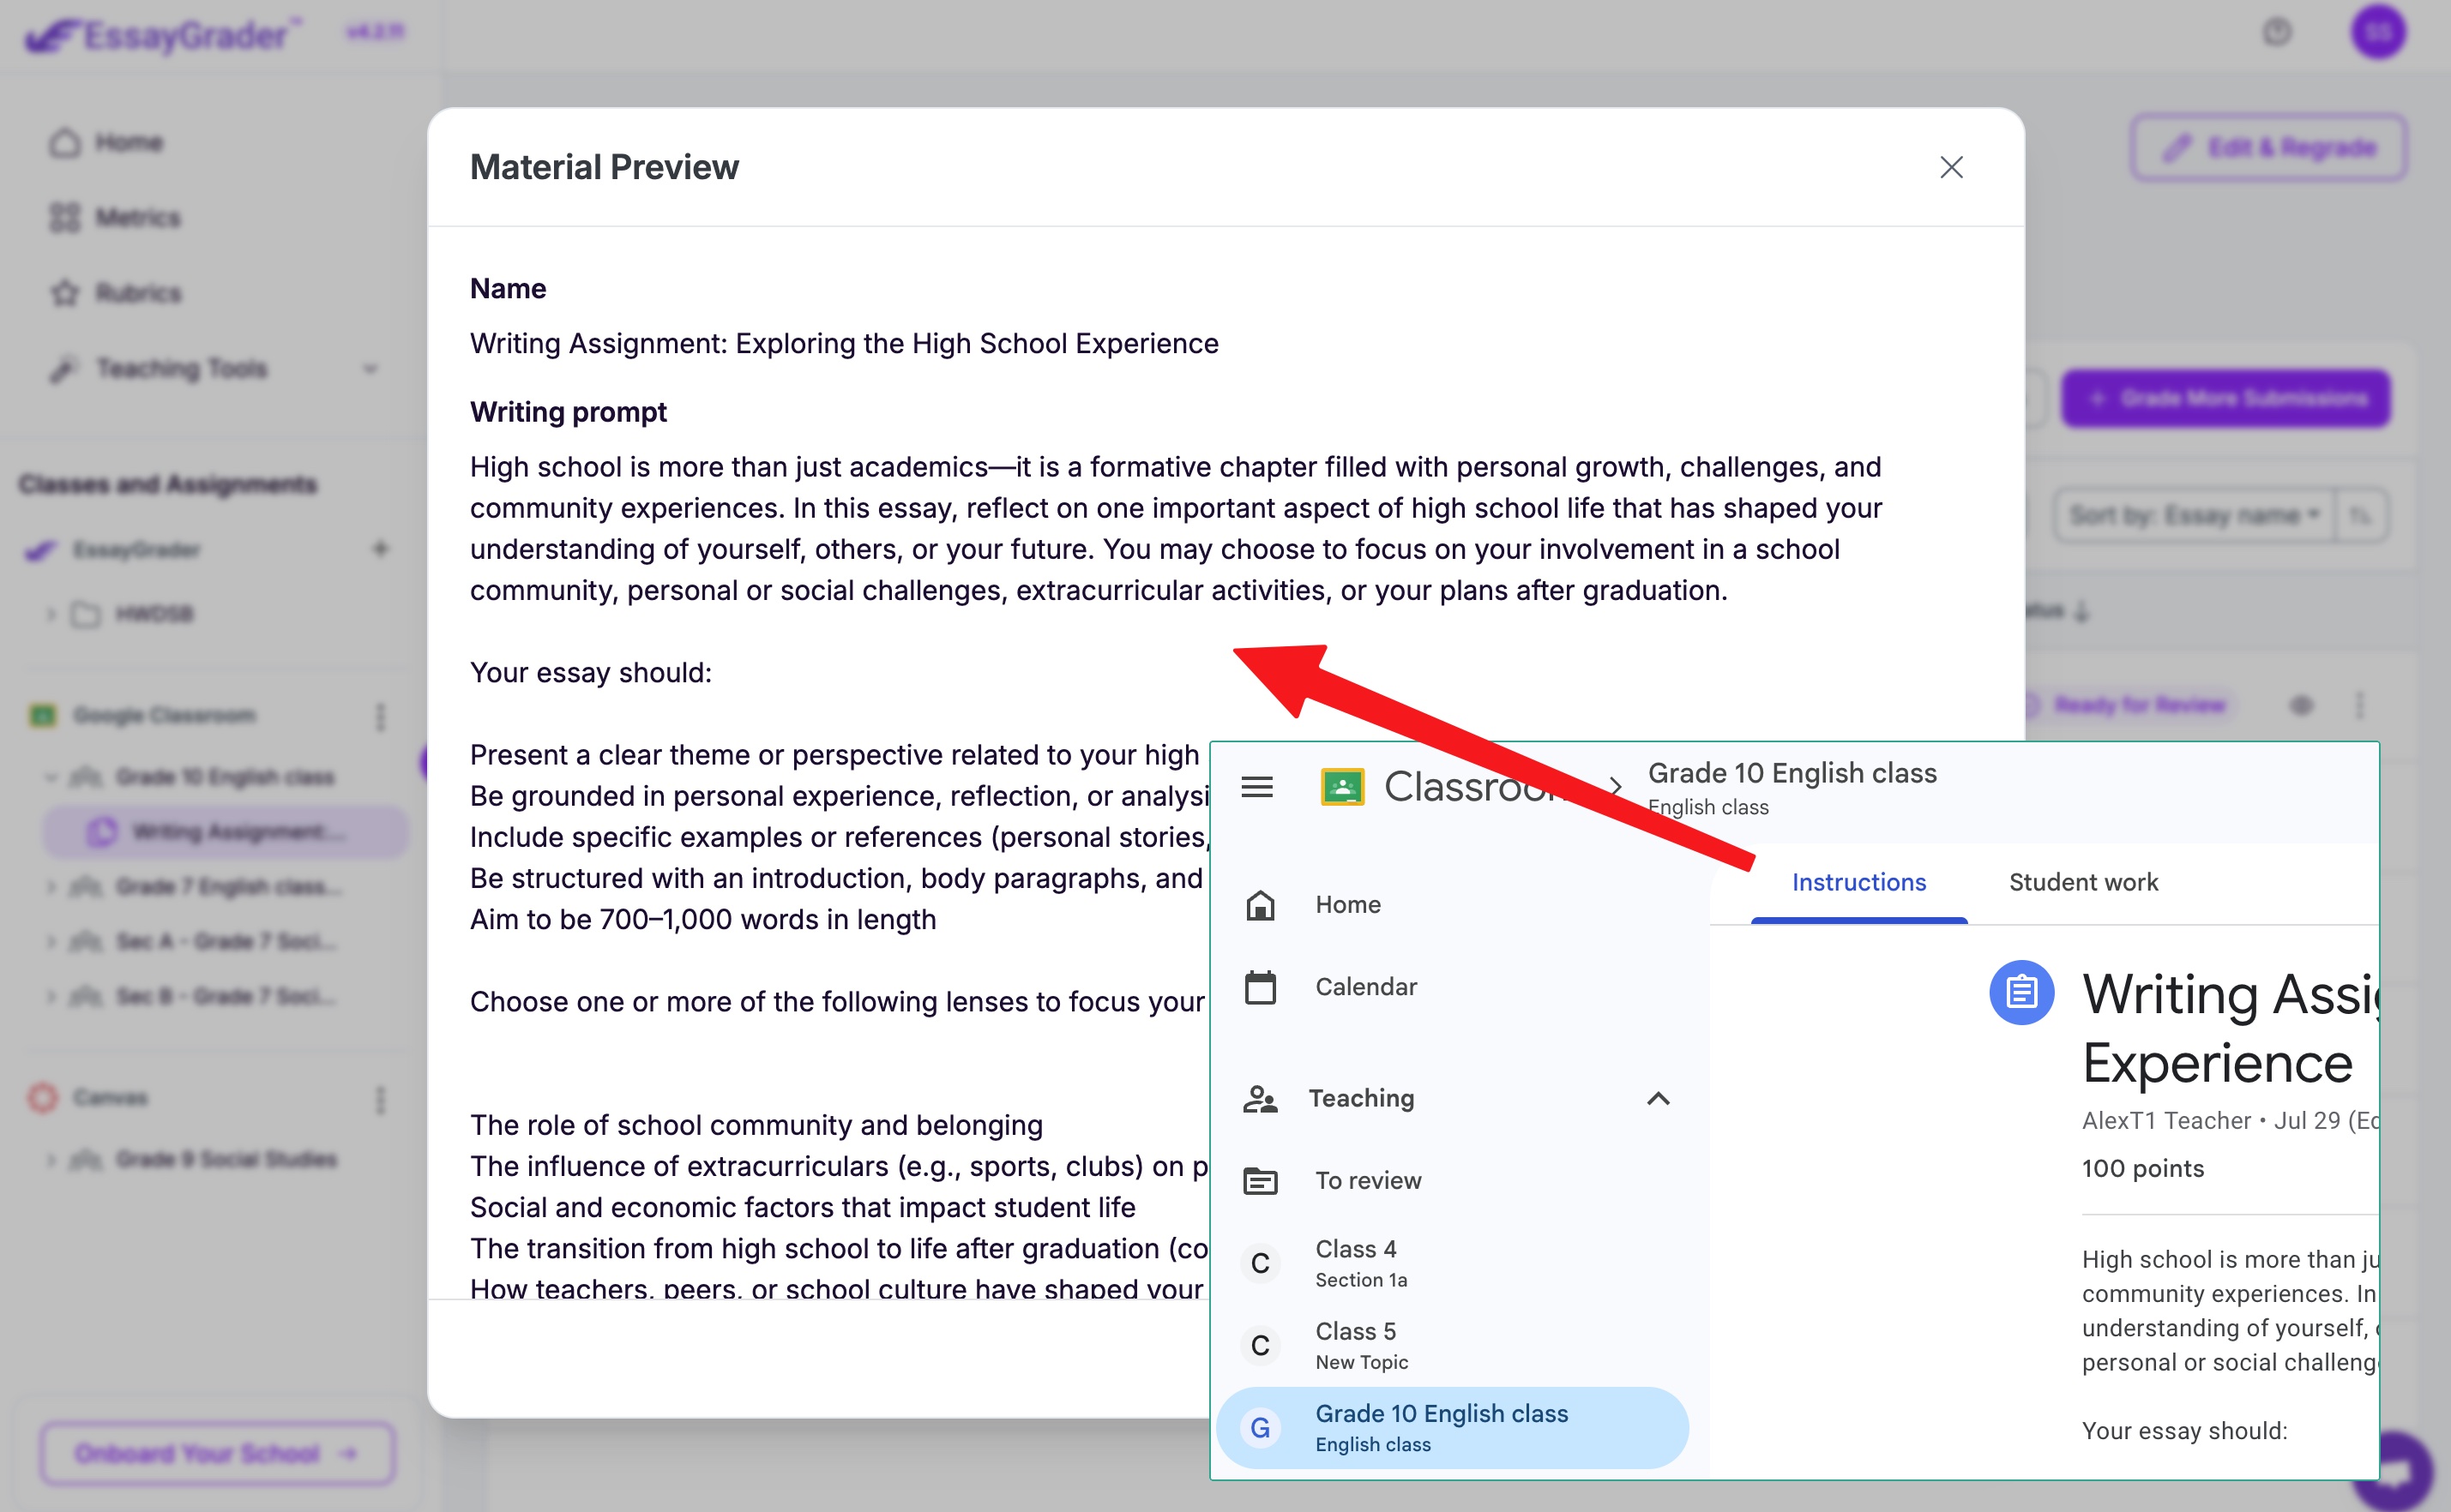Open the To review list
The image size is (2451, 1512).
point(1366,1180)
